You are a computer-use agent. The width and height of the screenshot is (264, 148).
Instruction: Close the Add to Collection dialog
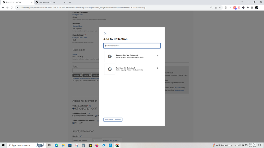pos(105,33)
